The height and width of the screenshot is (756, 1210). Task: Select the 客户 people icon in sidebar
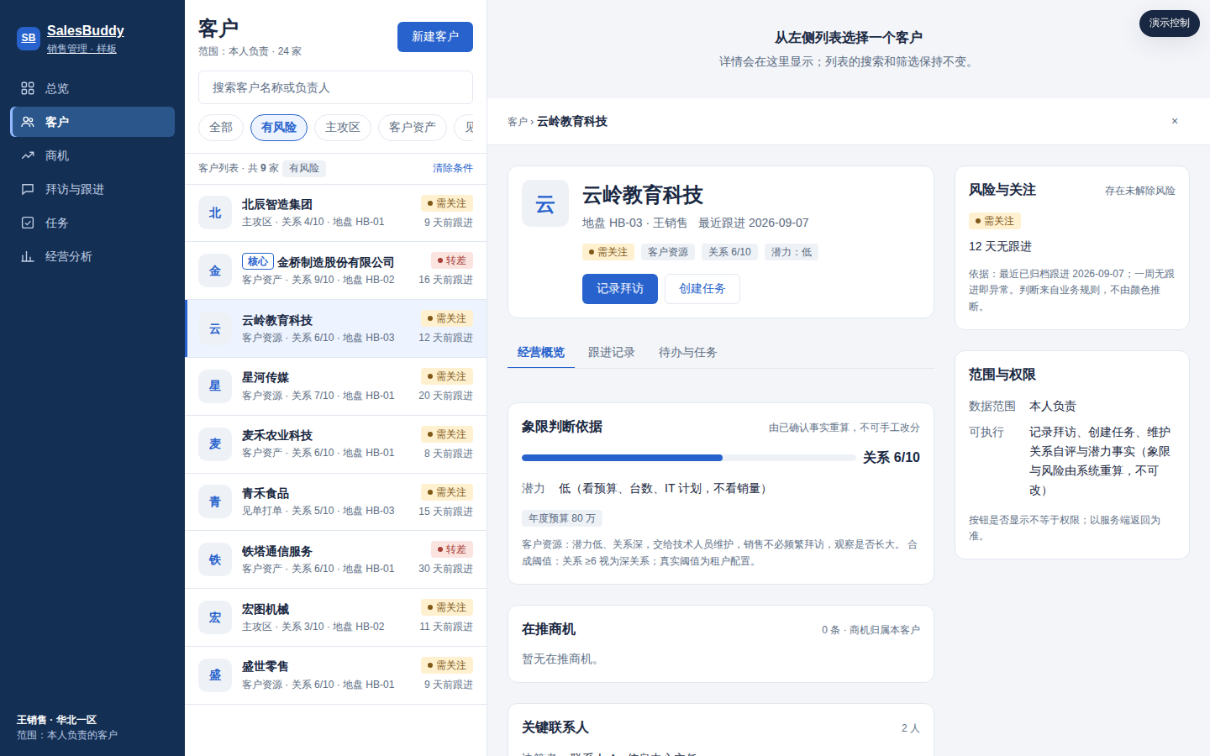click(x=28, y=122)
